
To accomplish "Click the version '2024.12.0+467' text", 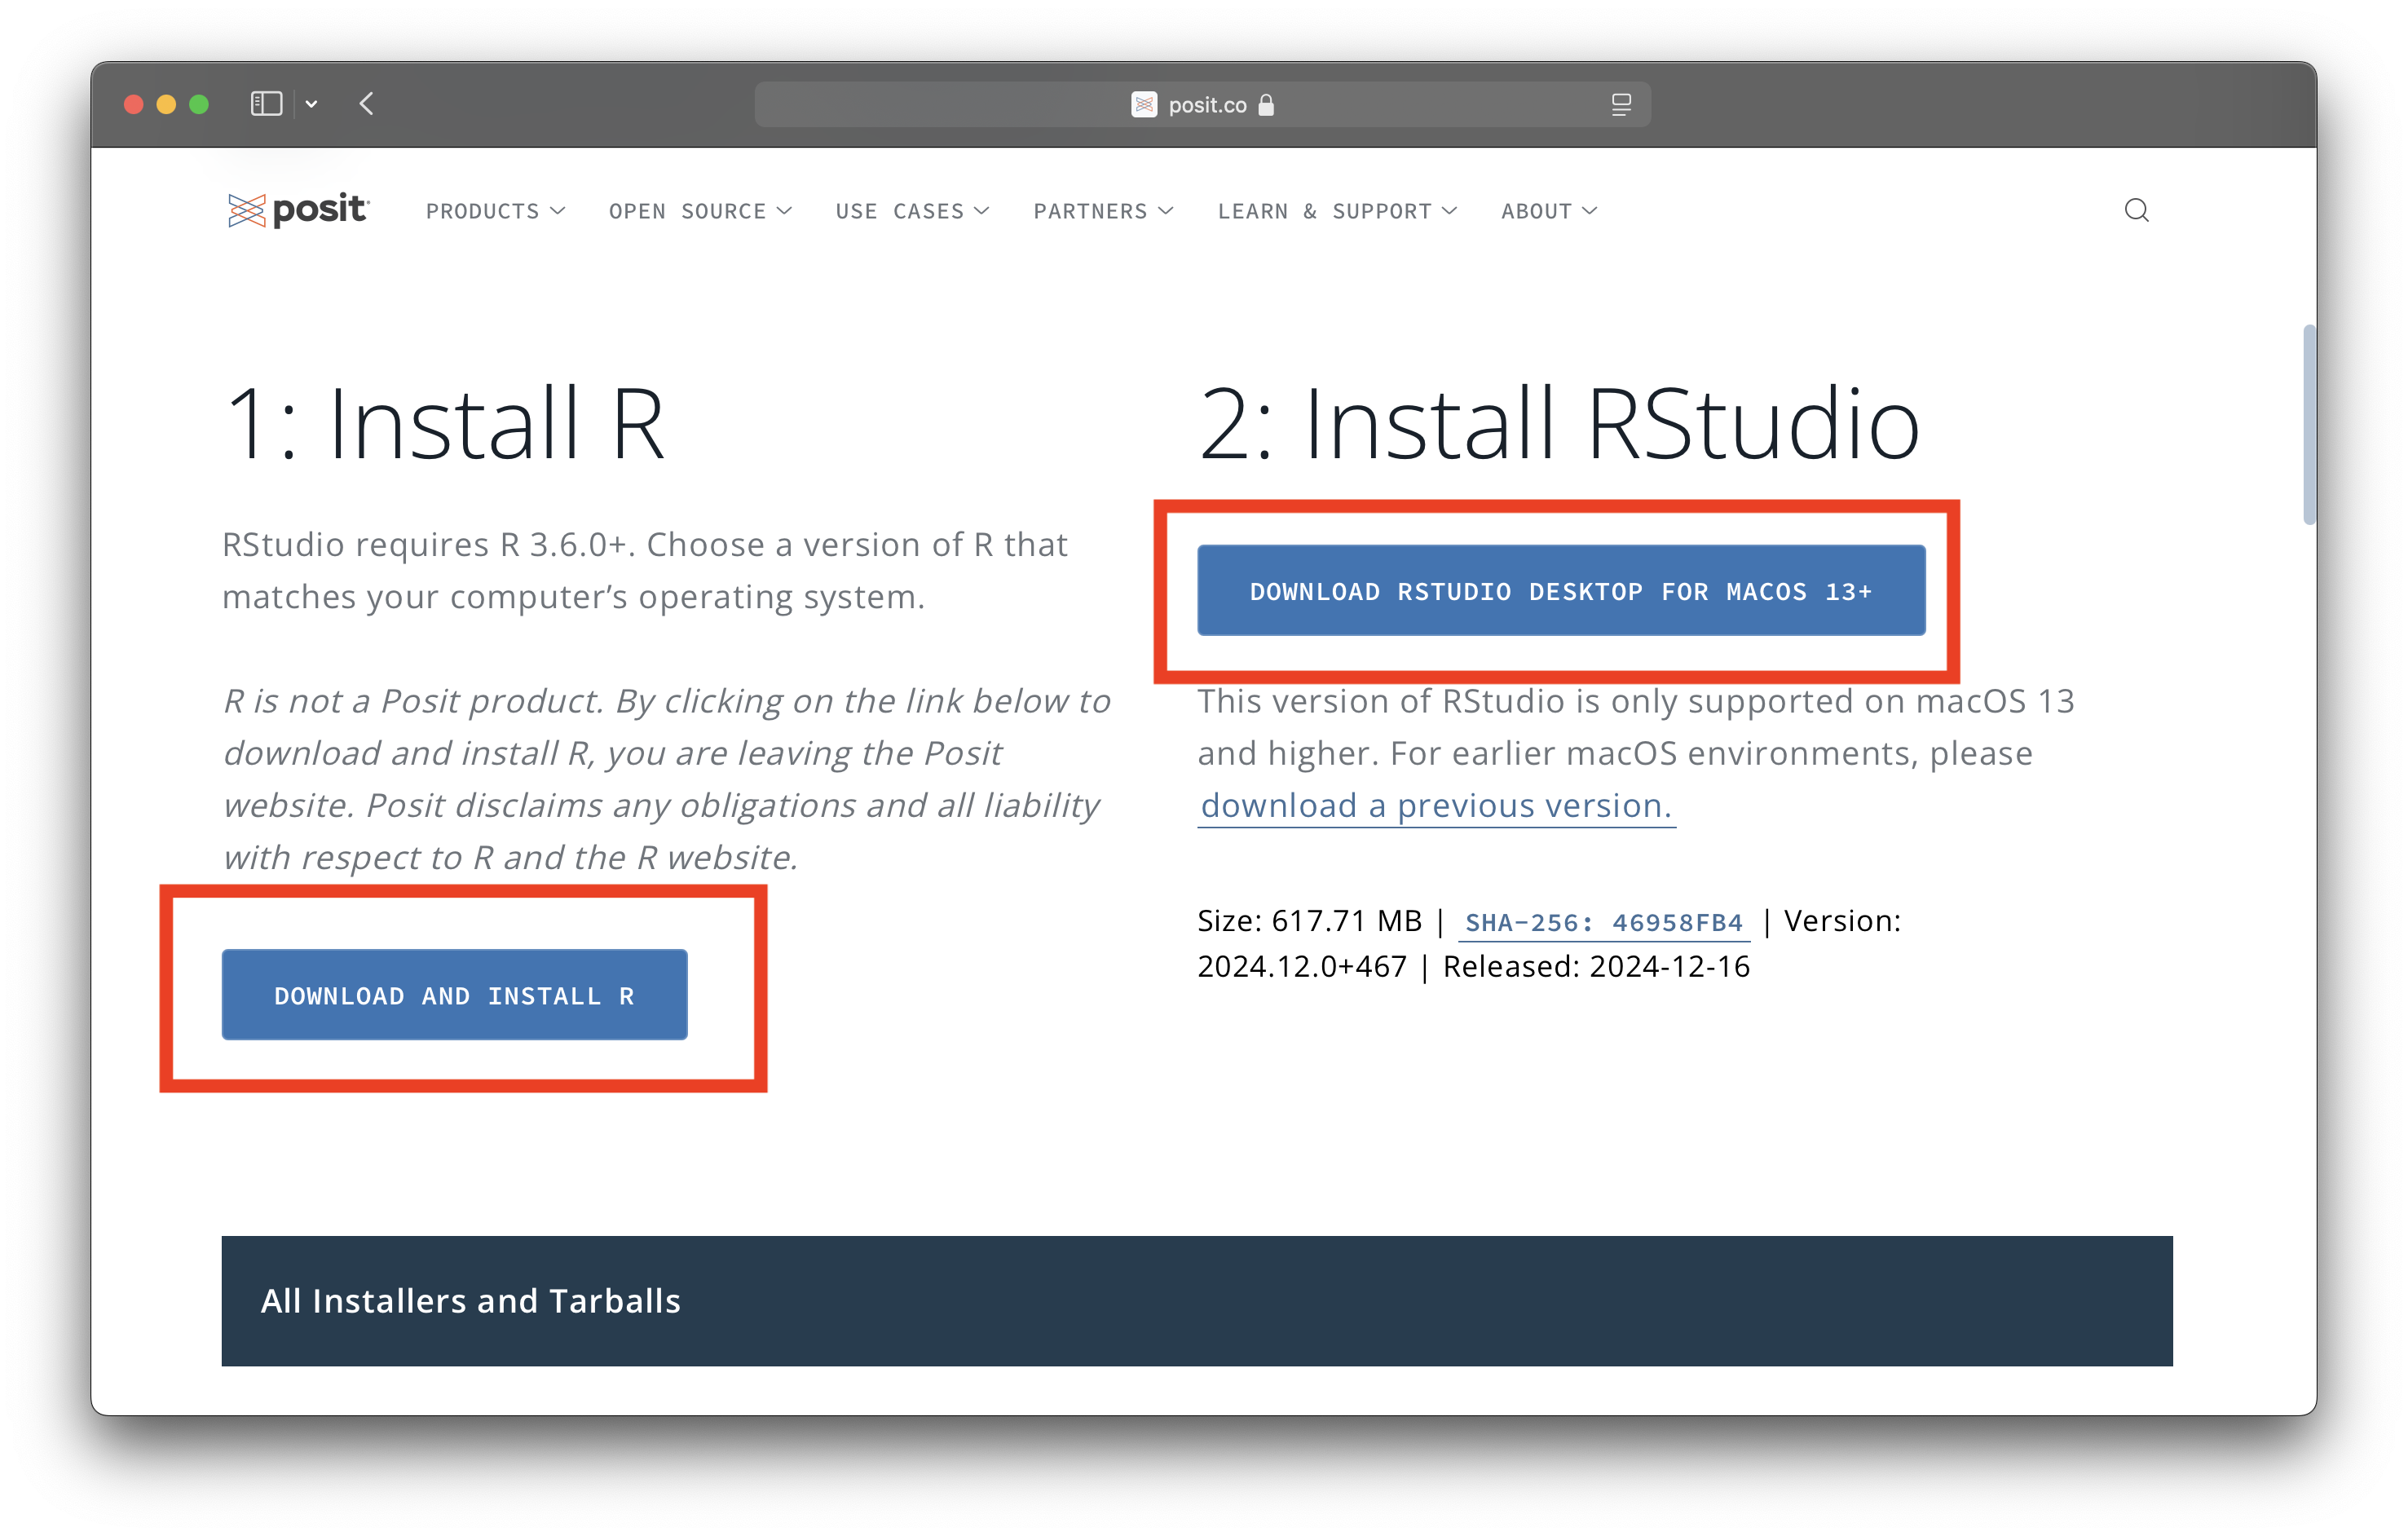I will tap(1302, 966).
